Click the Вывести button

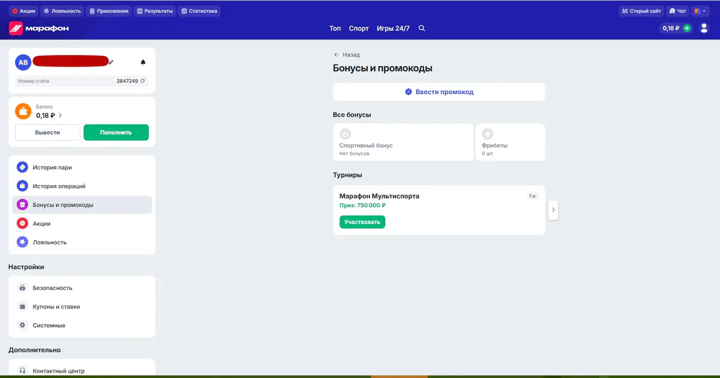47,132
